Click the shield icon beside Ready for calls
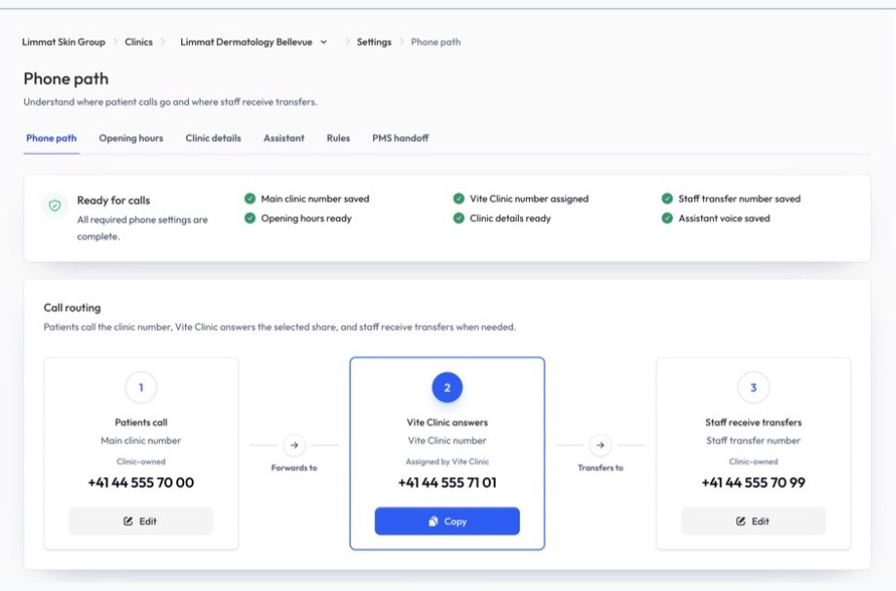The width and height of the screenshot is (896, 591). click(x=55, y=205)
